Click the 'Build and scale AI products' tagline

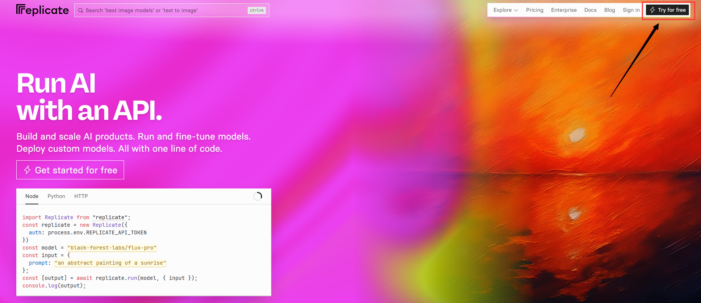[x=134, y=143]
